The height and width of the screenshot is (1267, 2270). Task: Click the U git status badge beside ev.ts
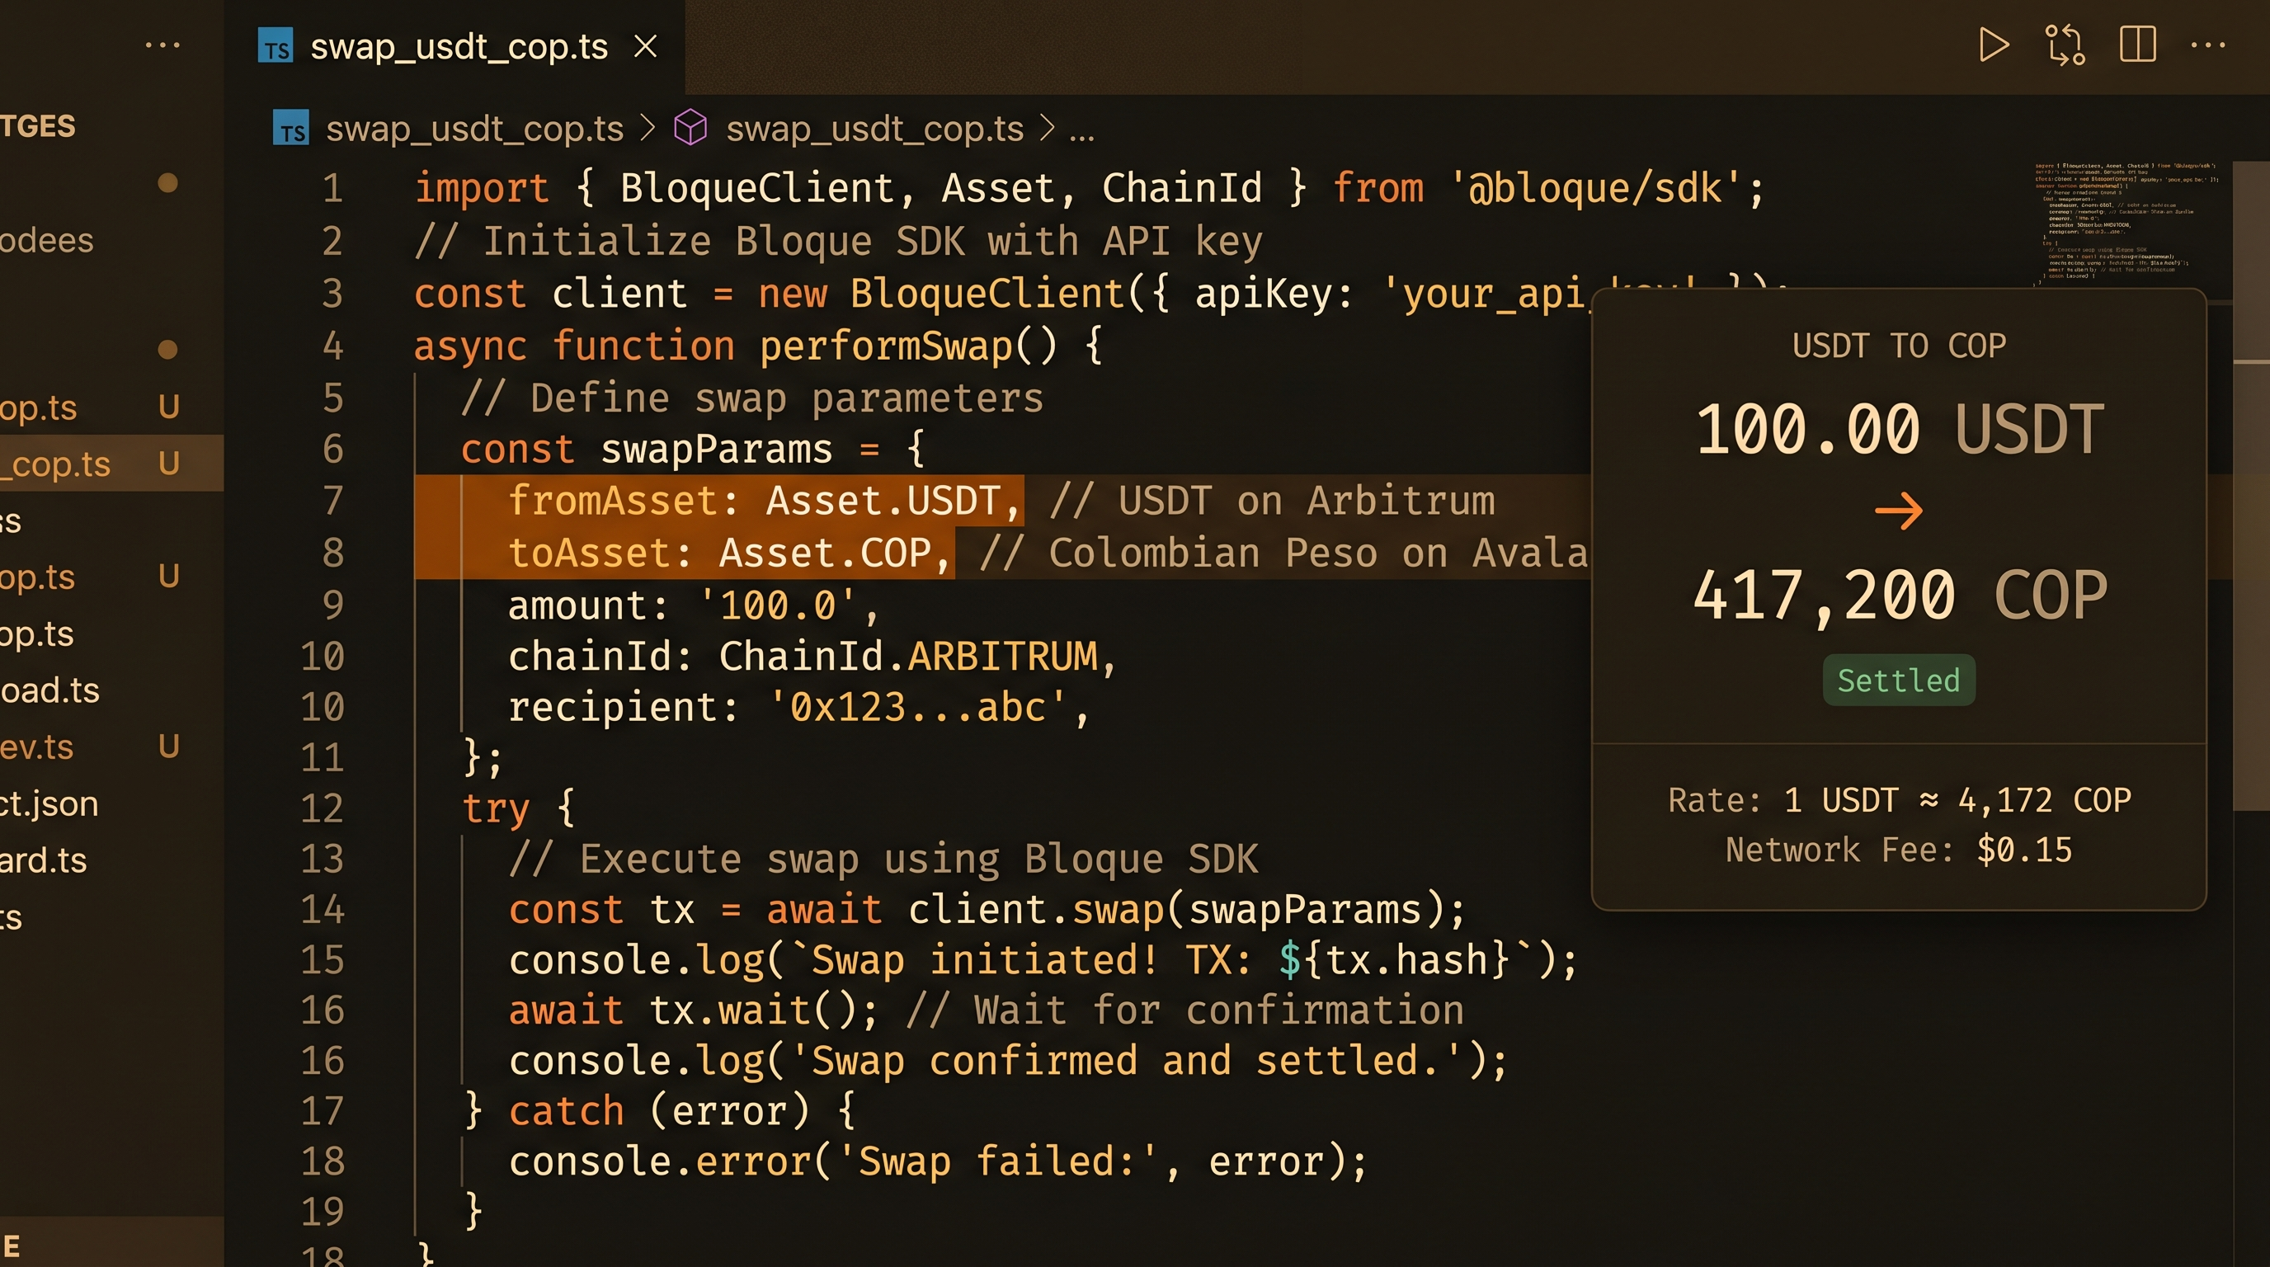(x=167, y=747)
